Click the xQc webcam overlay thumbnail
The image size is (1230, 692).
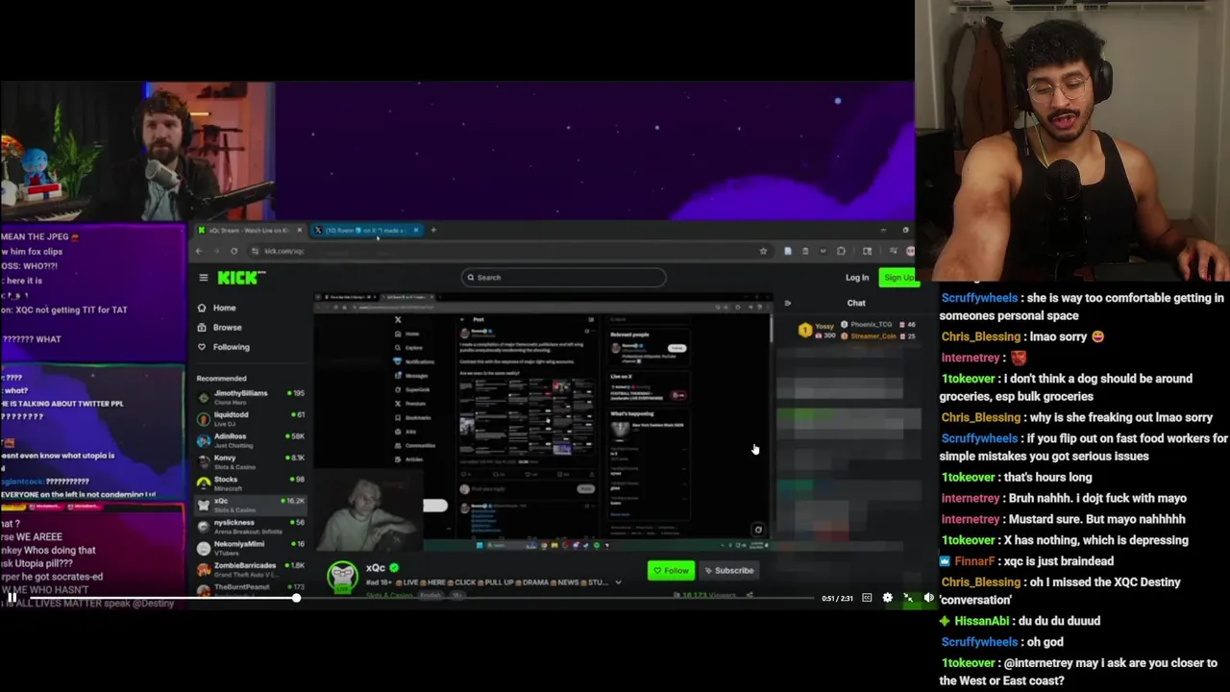pyautogui.click(x=368, y=509)
